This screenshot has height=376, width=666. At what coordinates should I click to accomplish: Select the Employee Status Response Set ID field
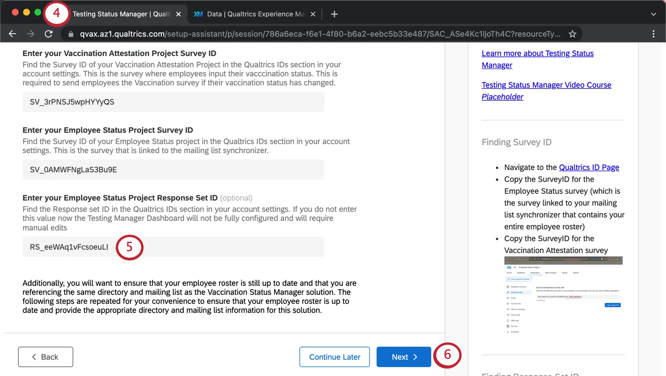coord(173,247)
